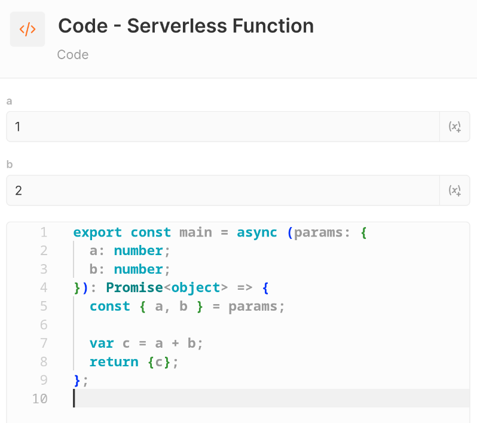The image size is (477, 423).
Task: Click the Promise type on line 4
Action: click(134, 288)
